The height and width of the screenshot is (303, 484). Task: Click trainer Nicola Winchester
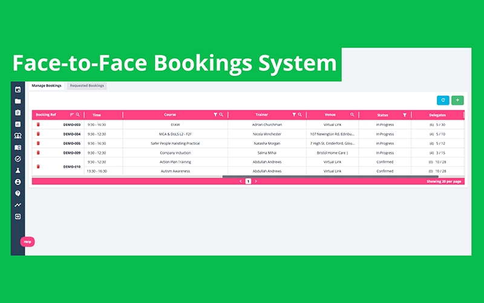(267, 134)
